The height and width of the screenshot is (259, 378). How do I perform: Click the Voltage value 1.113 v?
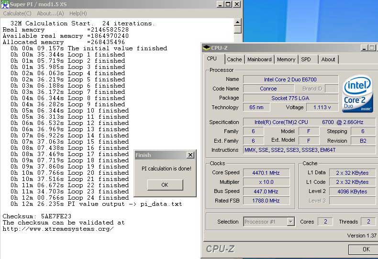click(x=322, y=107)
